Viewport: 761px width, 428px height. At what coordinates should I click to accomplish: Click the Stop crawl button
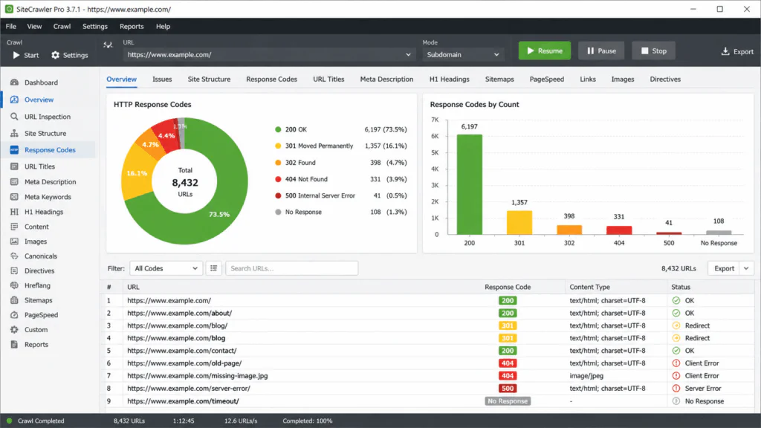tap(653, 51)
